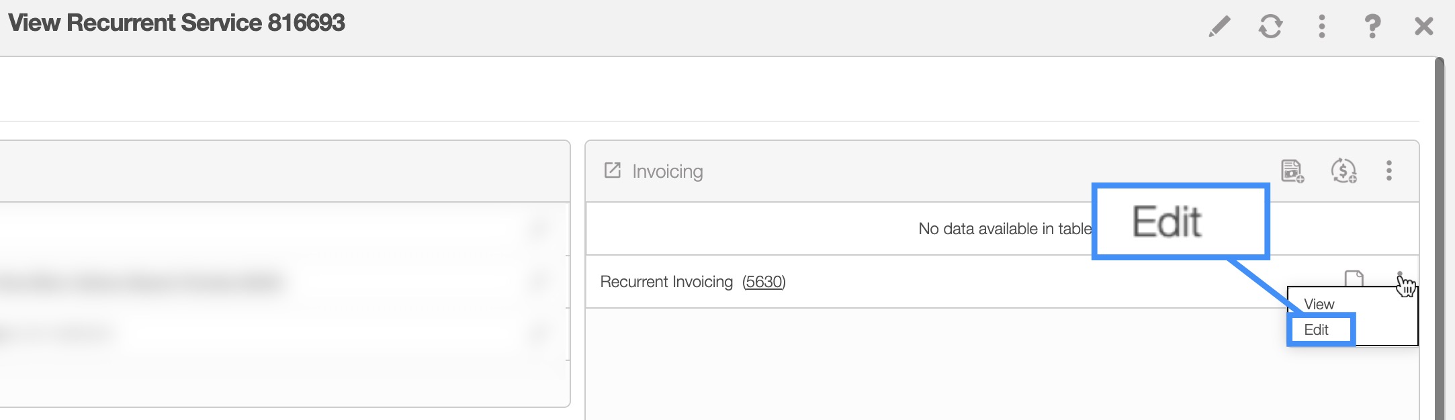Toggle the Recurrent Invoicing row three-dot menu

[x=1400, y=276]
